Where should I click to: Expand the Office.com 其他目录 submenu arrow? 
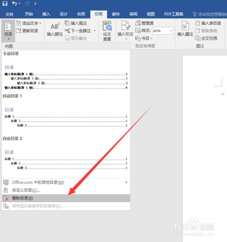[x=126, y=182]
